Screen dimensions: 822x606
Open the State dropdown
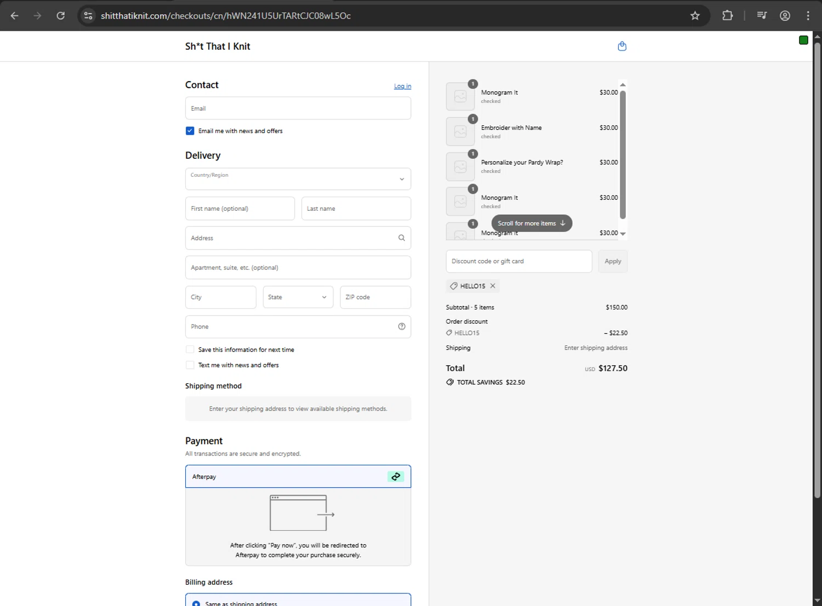coord(298,297)
